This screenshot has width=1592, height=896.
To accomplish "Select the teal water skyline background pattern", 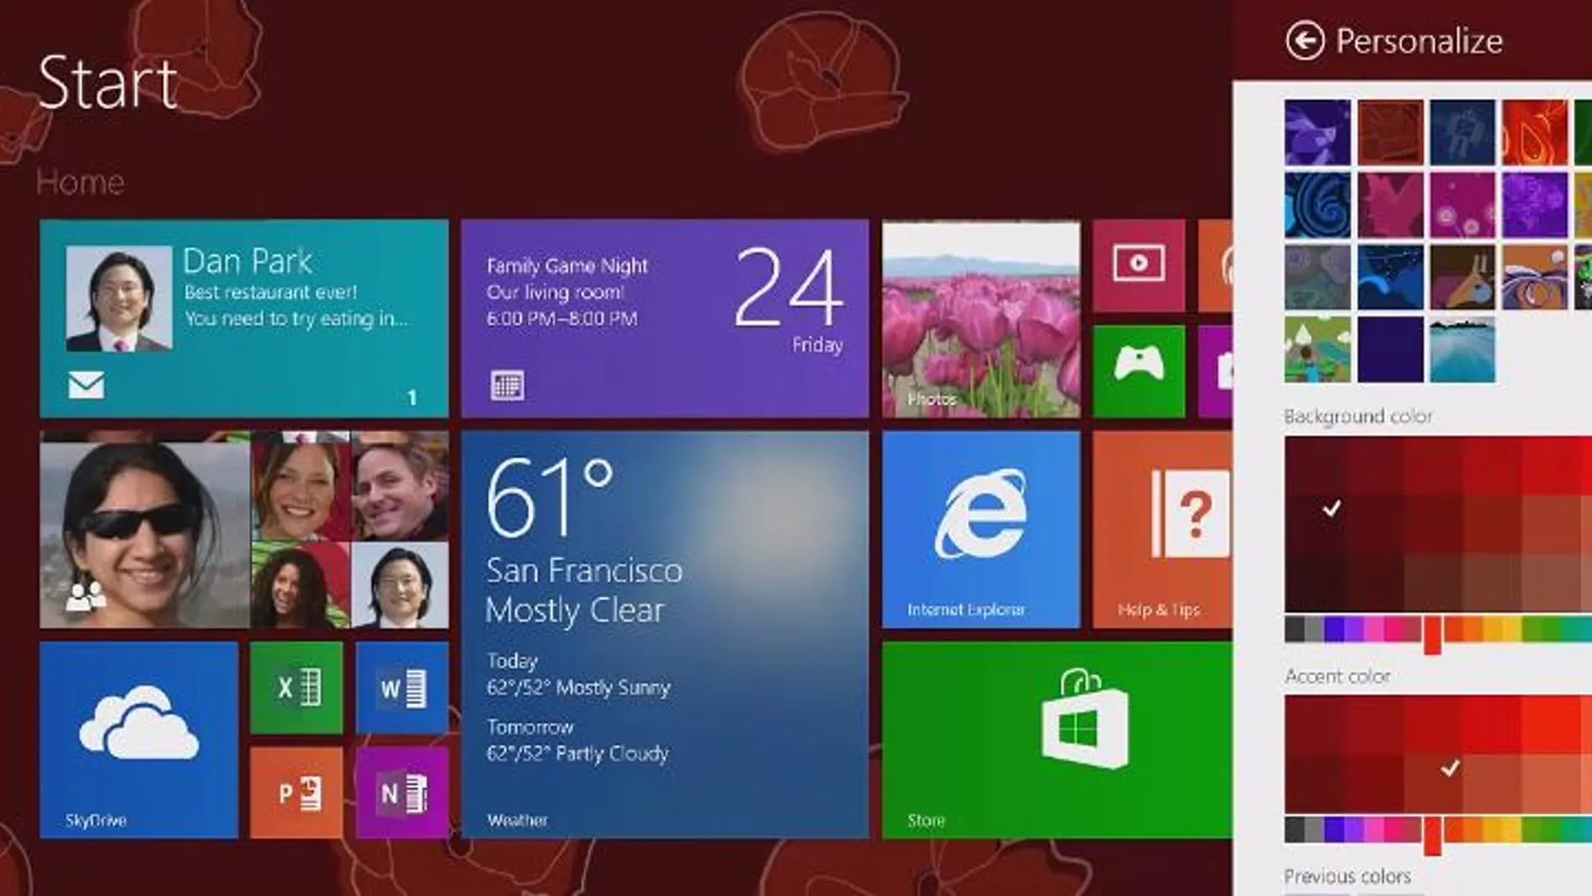I will tap(1462, 350).
